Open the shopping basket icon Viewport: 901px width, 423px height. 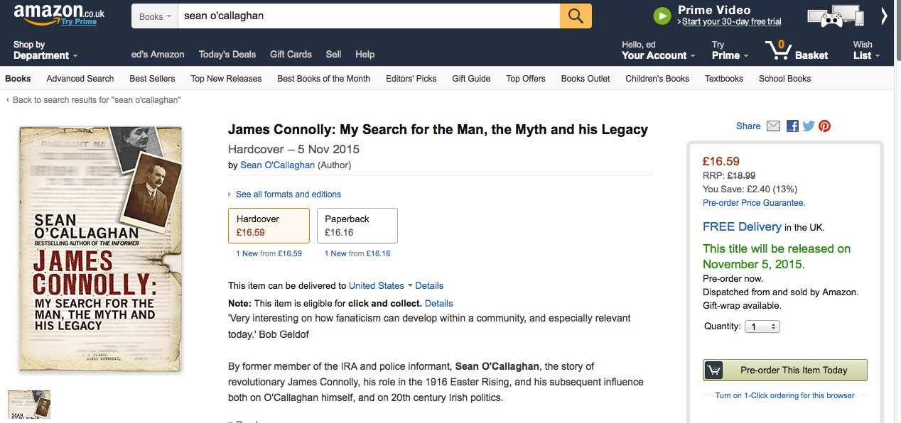coord(779,50)
